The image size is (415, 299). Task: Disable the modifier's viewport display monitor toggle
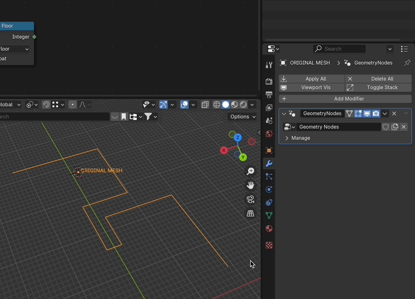pos(367,113)
